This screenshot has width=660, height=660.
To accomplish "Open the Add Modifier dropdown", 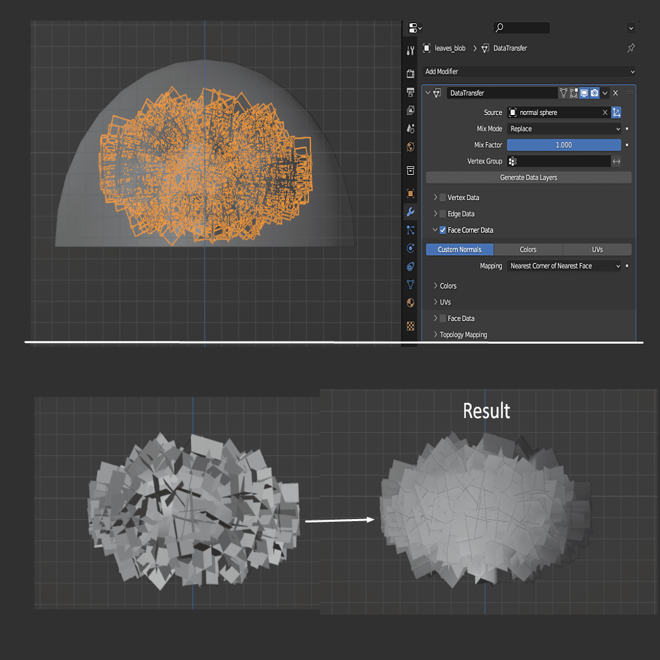I will (x=528, y=72).
